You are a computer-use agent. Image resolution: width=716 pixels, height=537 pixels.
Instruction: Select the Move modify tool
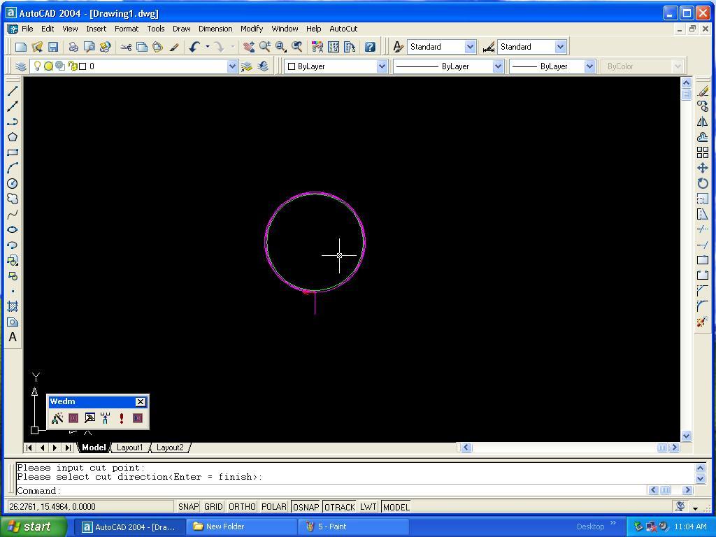[x=703, y=168]
